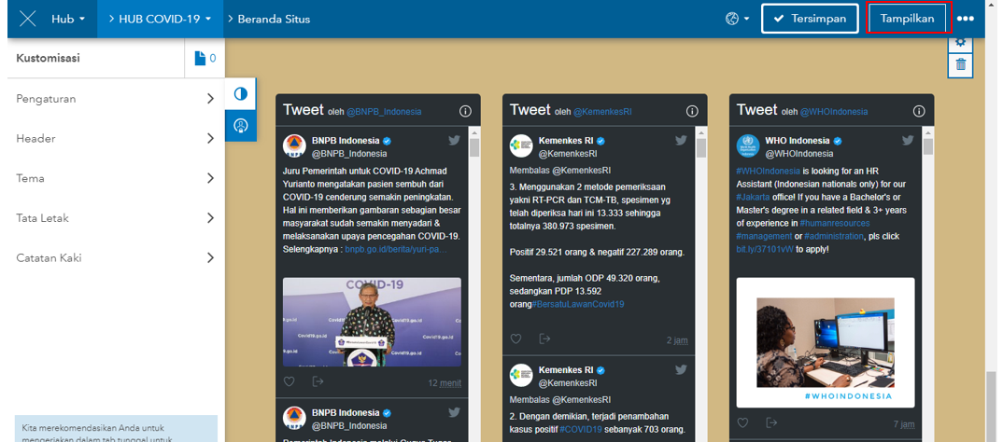
Task: Click the blue icon below the contrast toggle
Action: [241, 125]
